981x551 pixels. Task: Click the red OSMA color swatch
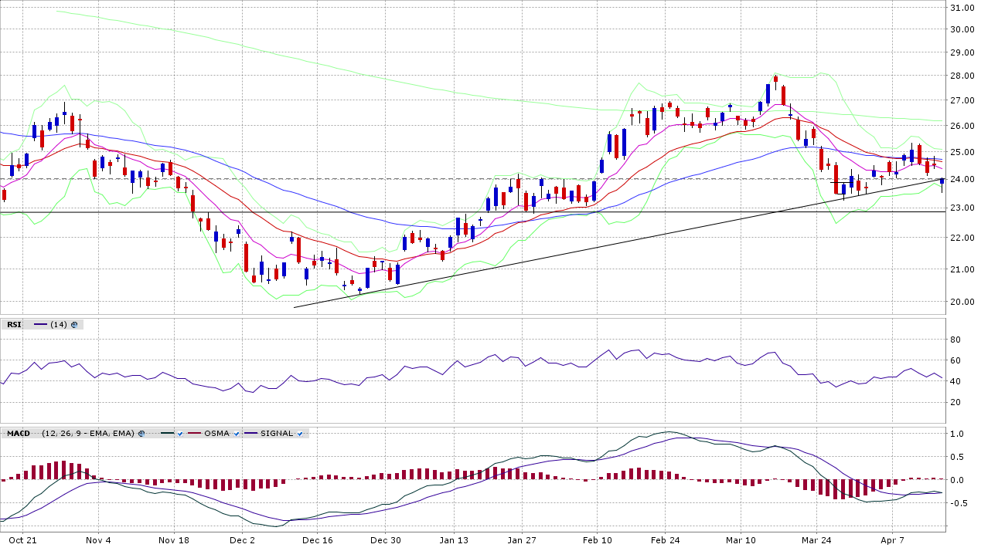tap(194, 433)
